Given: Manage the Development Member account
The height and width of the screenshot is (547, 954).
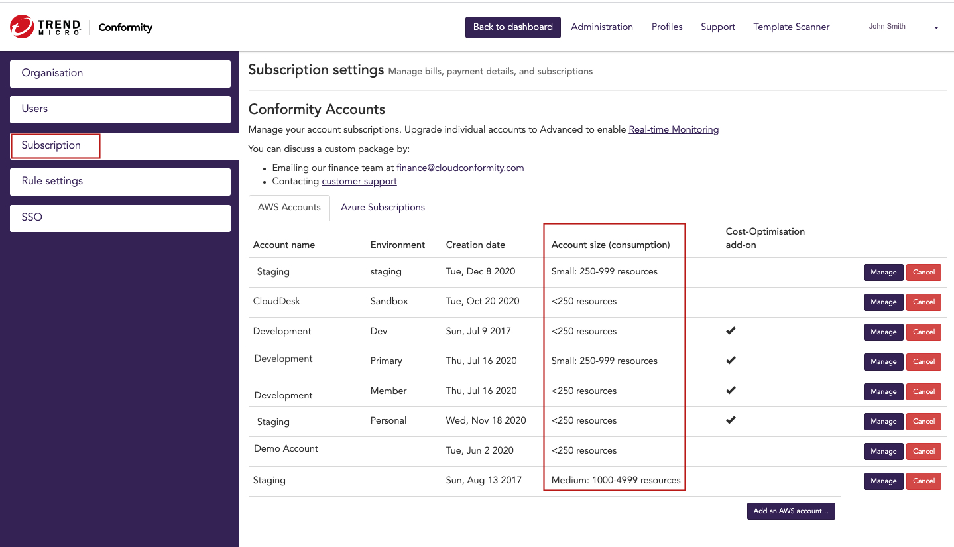Looking at the screenshot, I should [883, 392].
